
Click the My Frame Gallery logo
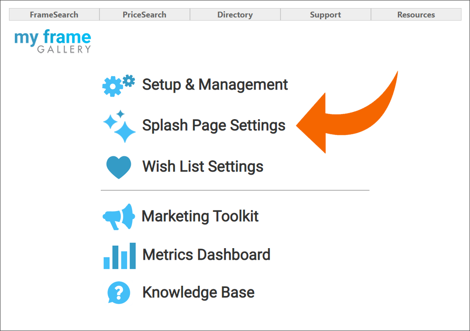(52, 42)
